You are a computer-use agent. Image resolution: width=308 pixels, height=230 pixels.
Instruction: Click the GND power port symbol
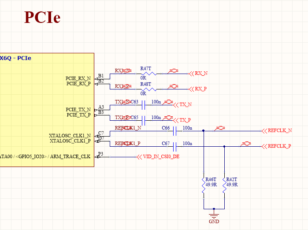pos(214,216)
